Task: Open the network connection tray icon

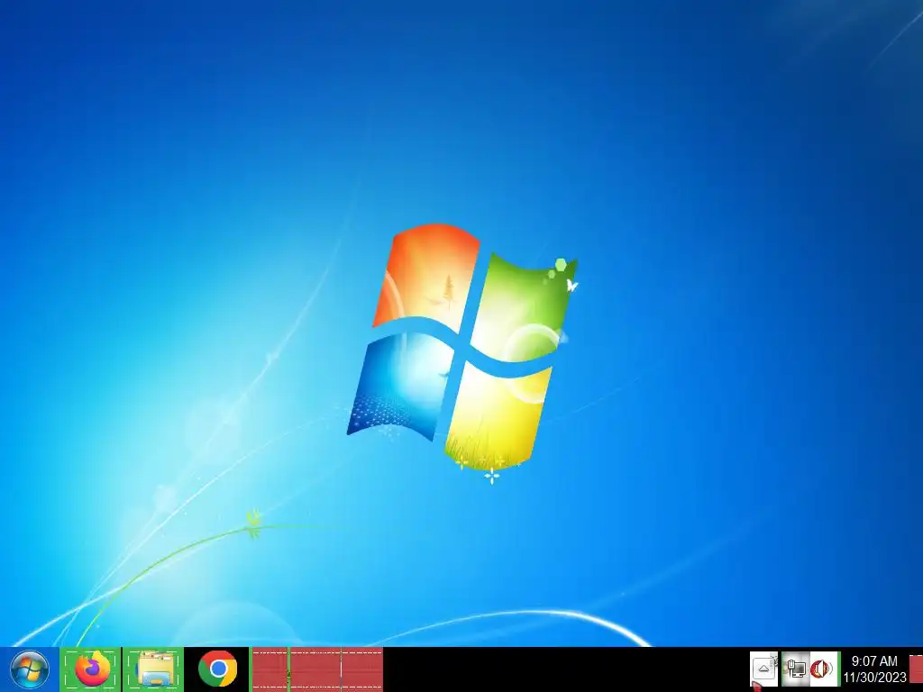Action: coord(796,669)
